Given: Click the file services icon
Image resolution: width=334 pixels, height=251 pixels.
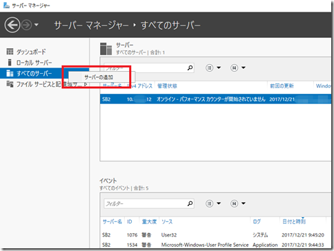Looking at the screenshot, I should (10, 84).
